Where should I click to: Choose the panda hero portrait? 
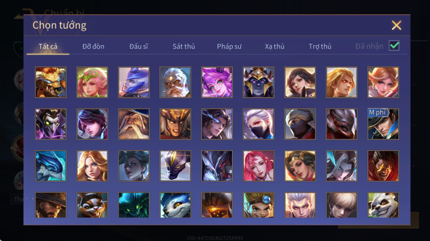[x=383, y=205]
